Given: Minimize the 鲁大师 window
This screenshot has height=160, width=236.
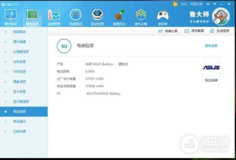Looking at the screenshot, I should pyautogui.click(x=222, y=4).
